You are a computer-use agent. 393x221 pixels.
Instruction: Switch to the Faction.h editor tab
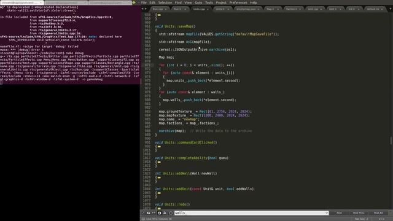click(x=291, y=9)
